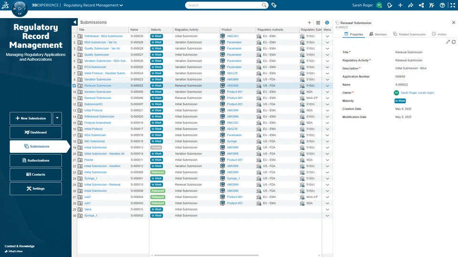Open the collaboration network icon in top bar
This screenshot has height=257, width=458.
[421, 5]
